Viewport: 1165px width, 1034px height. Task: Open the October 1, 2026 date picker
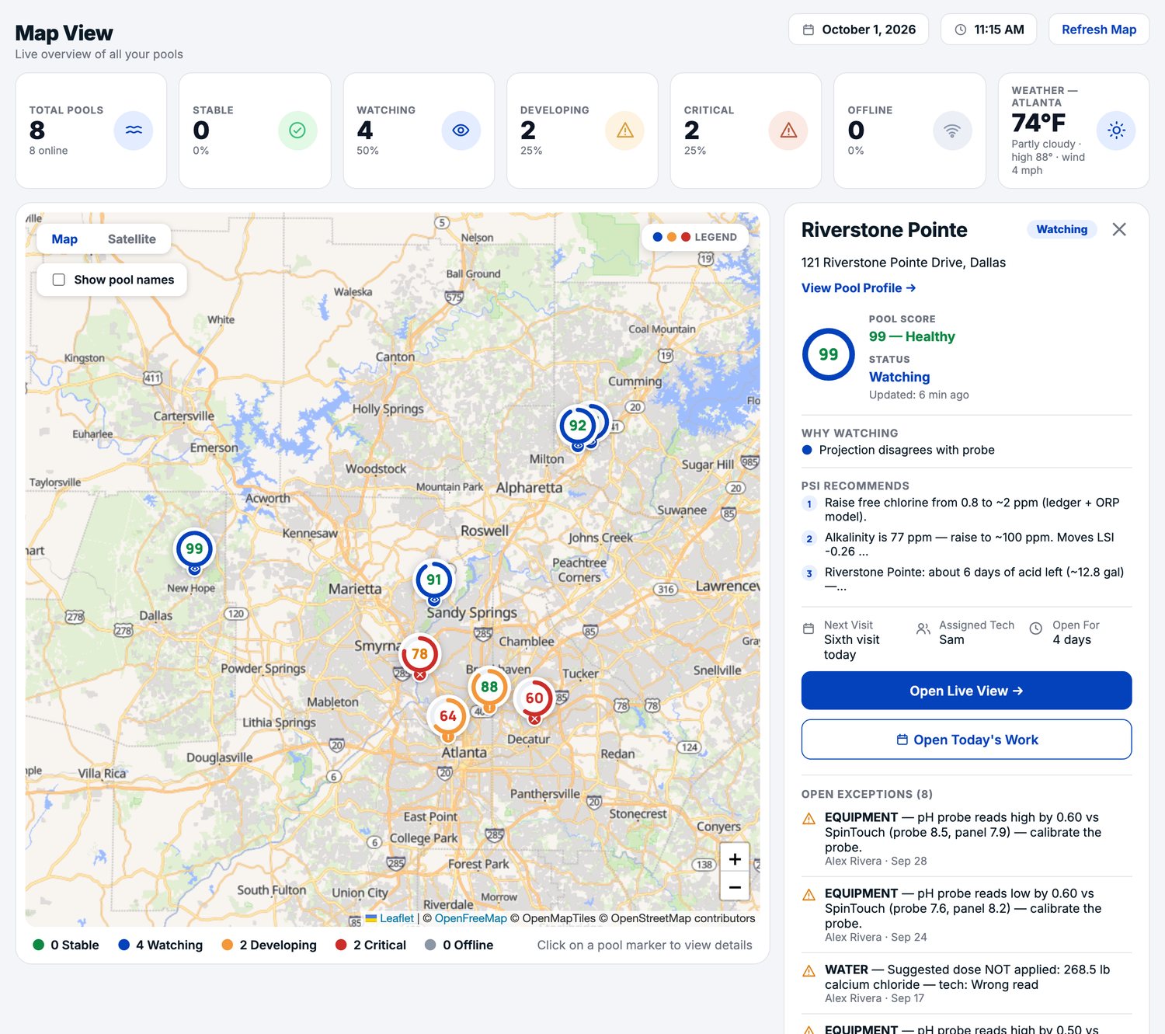[859, 30]
